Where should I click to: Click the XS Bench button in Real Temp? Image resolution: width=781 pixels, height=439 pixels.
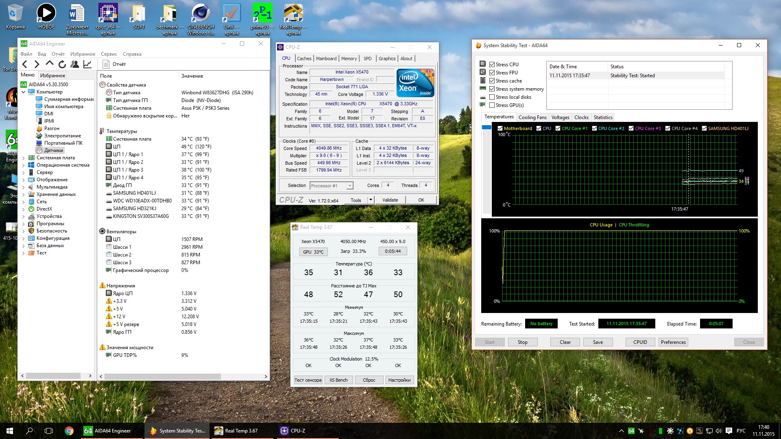(x=338, y=380)
